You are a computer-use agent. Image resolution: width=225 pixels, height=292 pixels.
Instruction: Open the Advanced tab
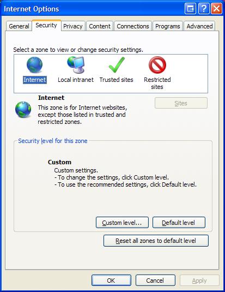click(x=199, y=26)
